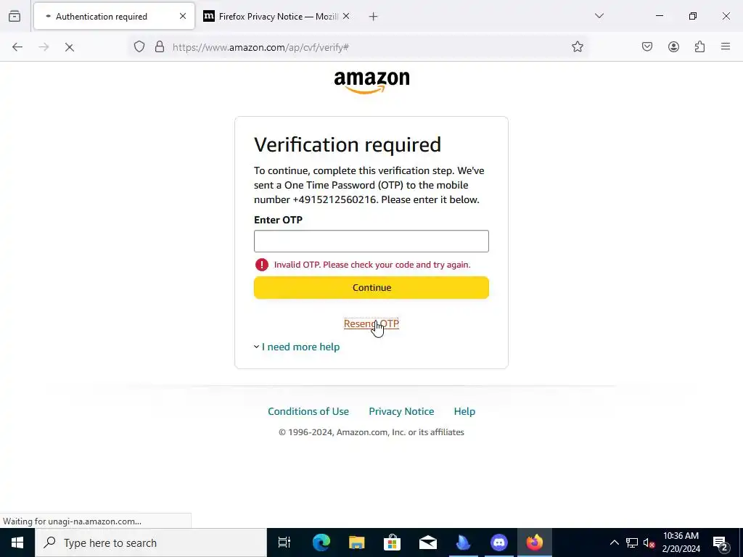Open the tracking protection shield icon
The height and width of the screenshot is (557, 743).
[139, 47]
